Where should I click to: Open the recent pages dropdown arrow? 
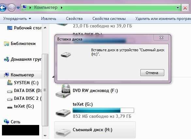point(18,8)
